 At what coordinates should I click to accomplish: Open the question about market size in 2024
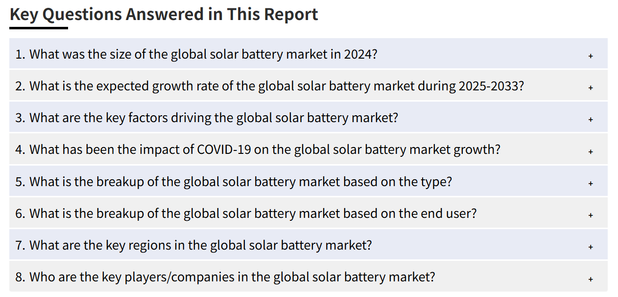[196, 54]
